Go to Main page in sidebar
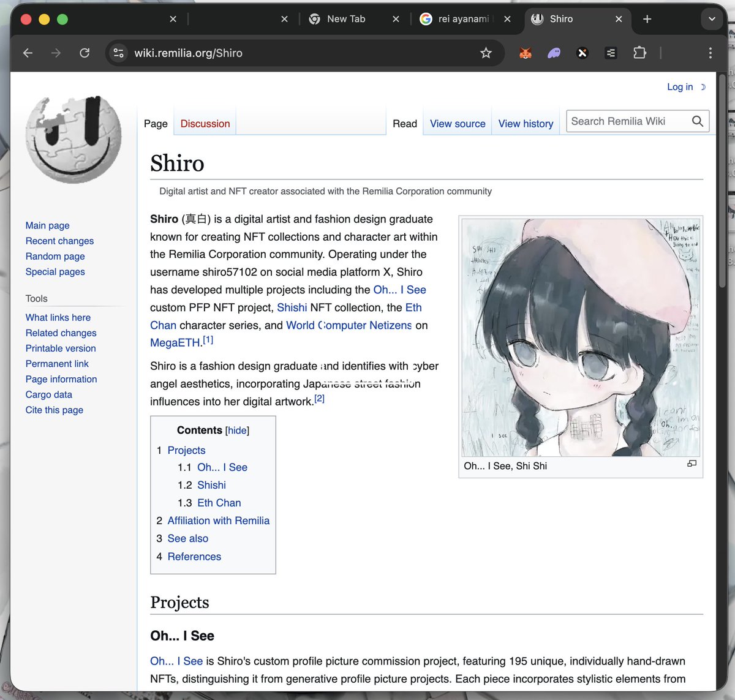Screen dimensions: 735x700 pyautogui.click(x=47, y=225)
